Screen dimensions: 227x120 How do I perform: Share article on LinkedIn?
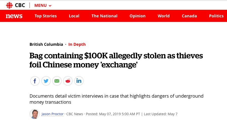[x=79, y=81]
